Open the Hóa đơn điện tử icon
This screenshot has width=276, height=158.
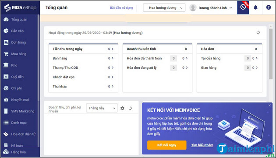[x=6, y=134]
